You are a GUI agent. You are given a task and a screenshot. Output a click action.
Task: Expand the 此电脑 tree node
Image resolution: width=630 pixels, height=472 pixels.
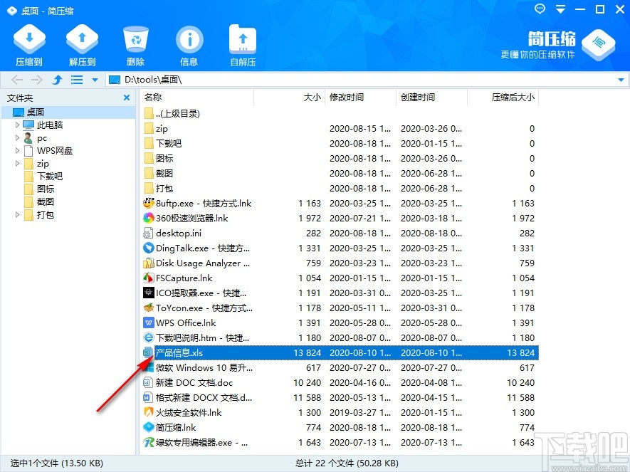click(16, 125)
